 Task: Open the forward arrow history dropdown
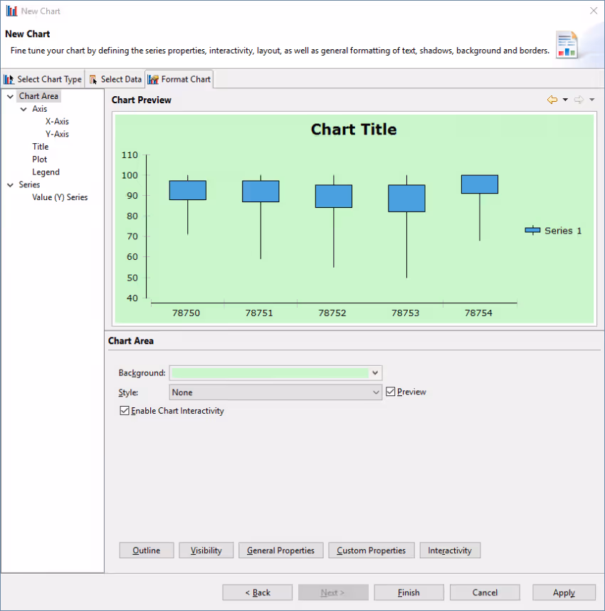click(592, 100)
